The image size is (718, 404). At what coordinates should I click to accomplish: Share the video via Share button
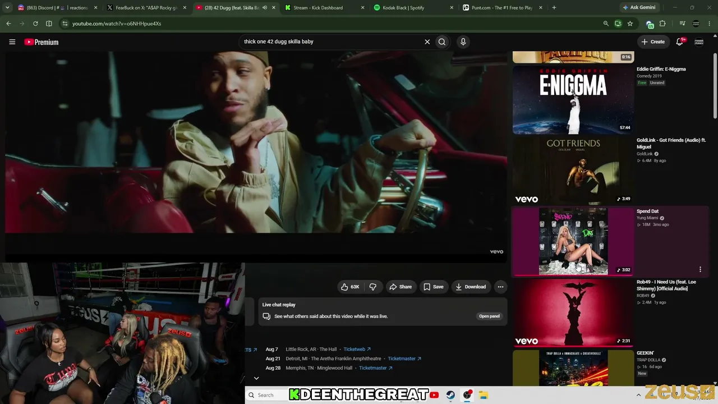click(x=401, y=287)
